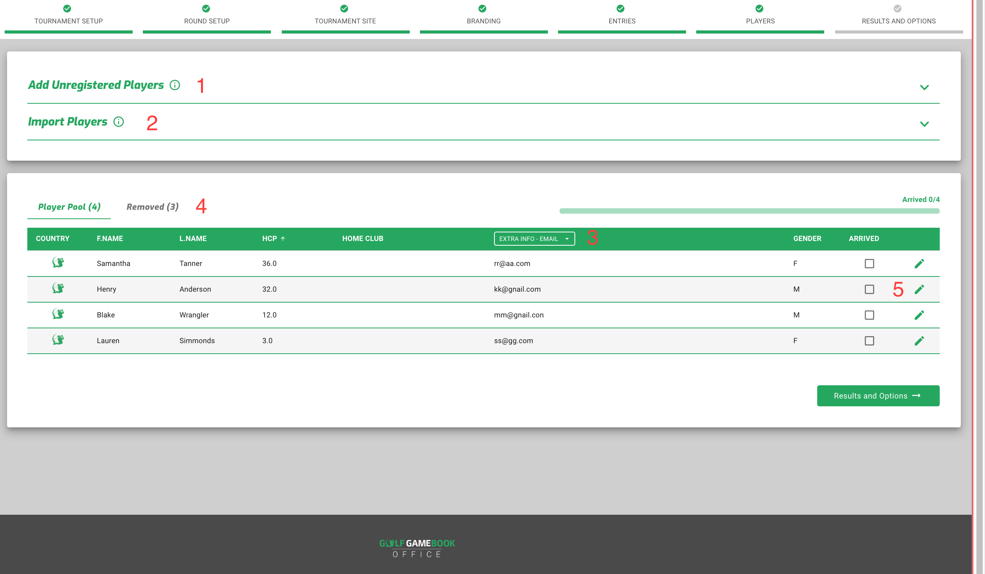Click the country icon in Henry's row
This screenshot has width=985, height=574.
point(58,289)
